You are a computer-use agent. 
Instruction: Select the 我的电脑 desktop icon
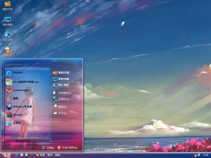coord(8,21)
